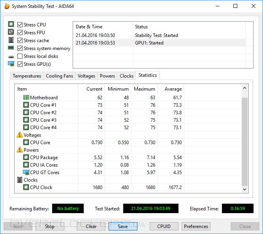Screen dimensions: 263x234
Task: Click the Stress FPU percent icon
Action: (11, 32)
